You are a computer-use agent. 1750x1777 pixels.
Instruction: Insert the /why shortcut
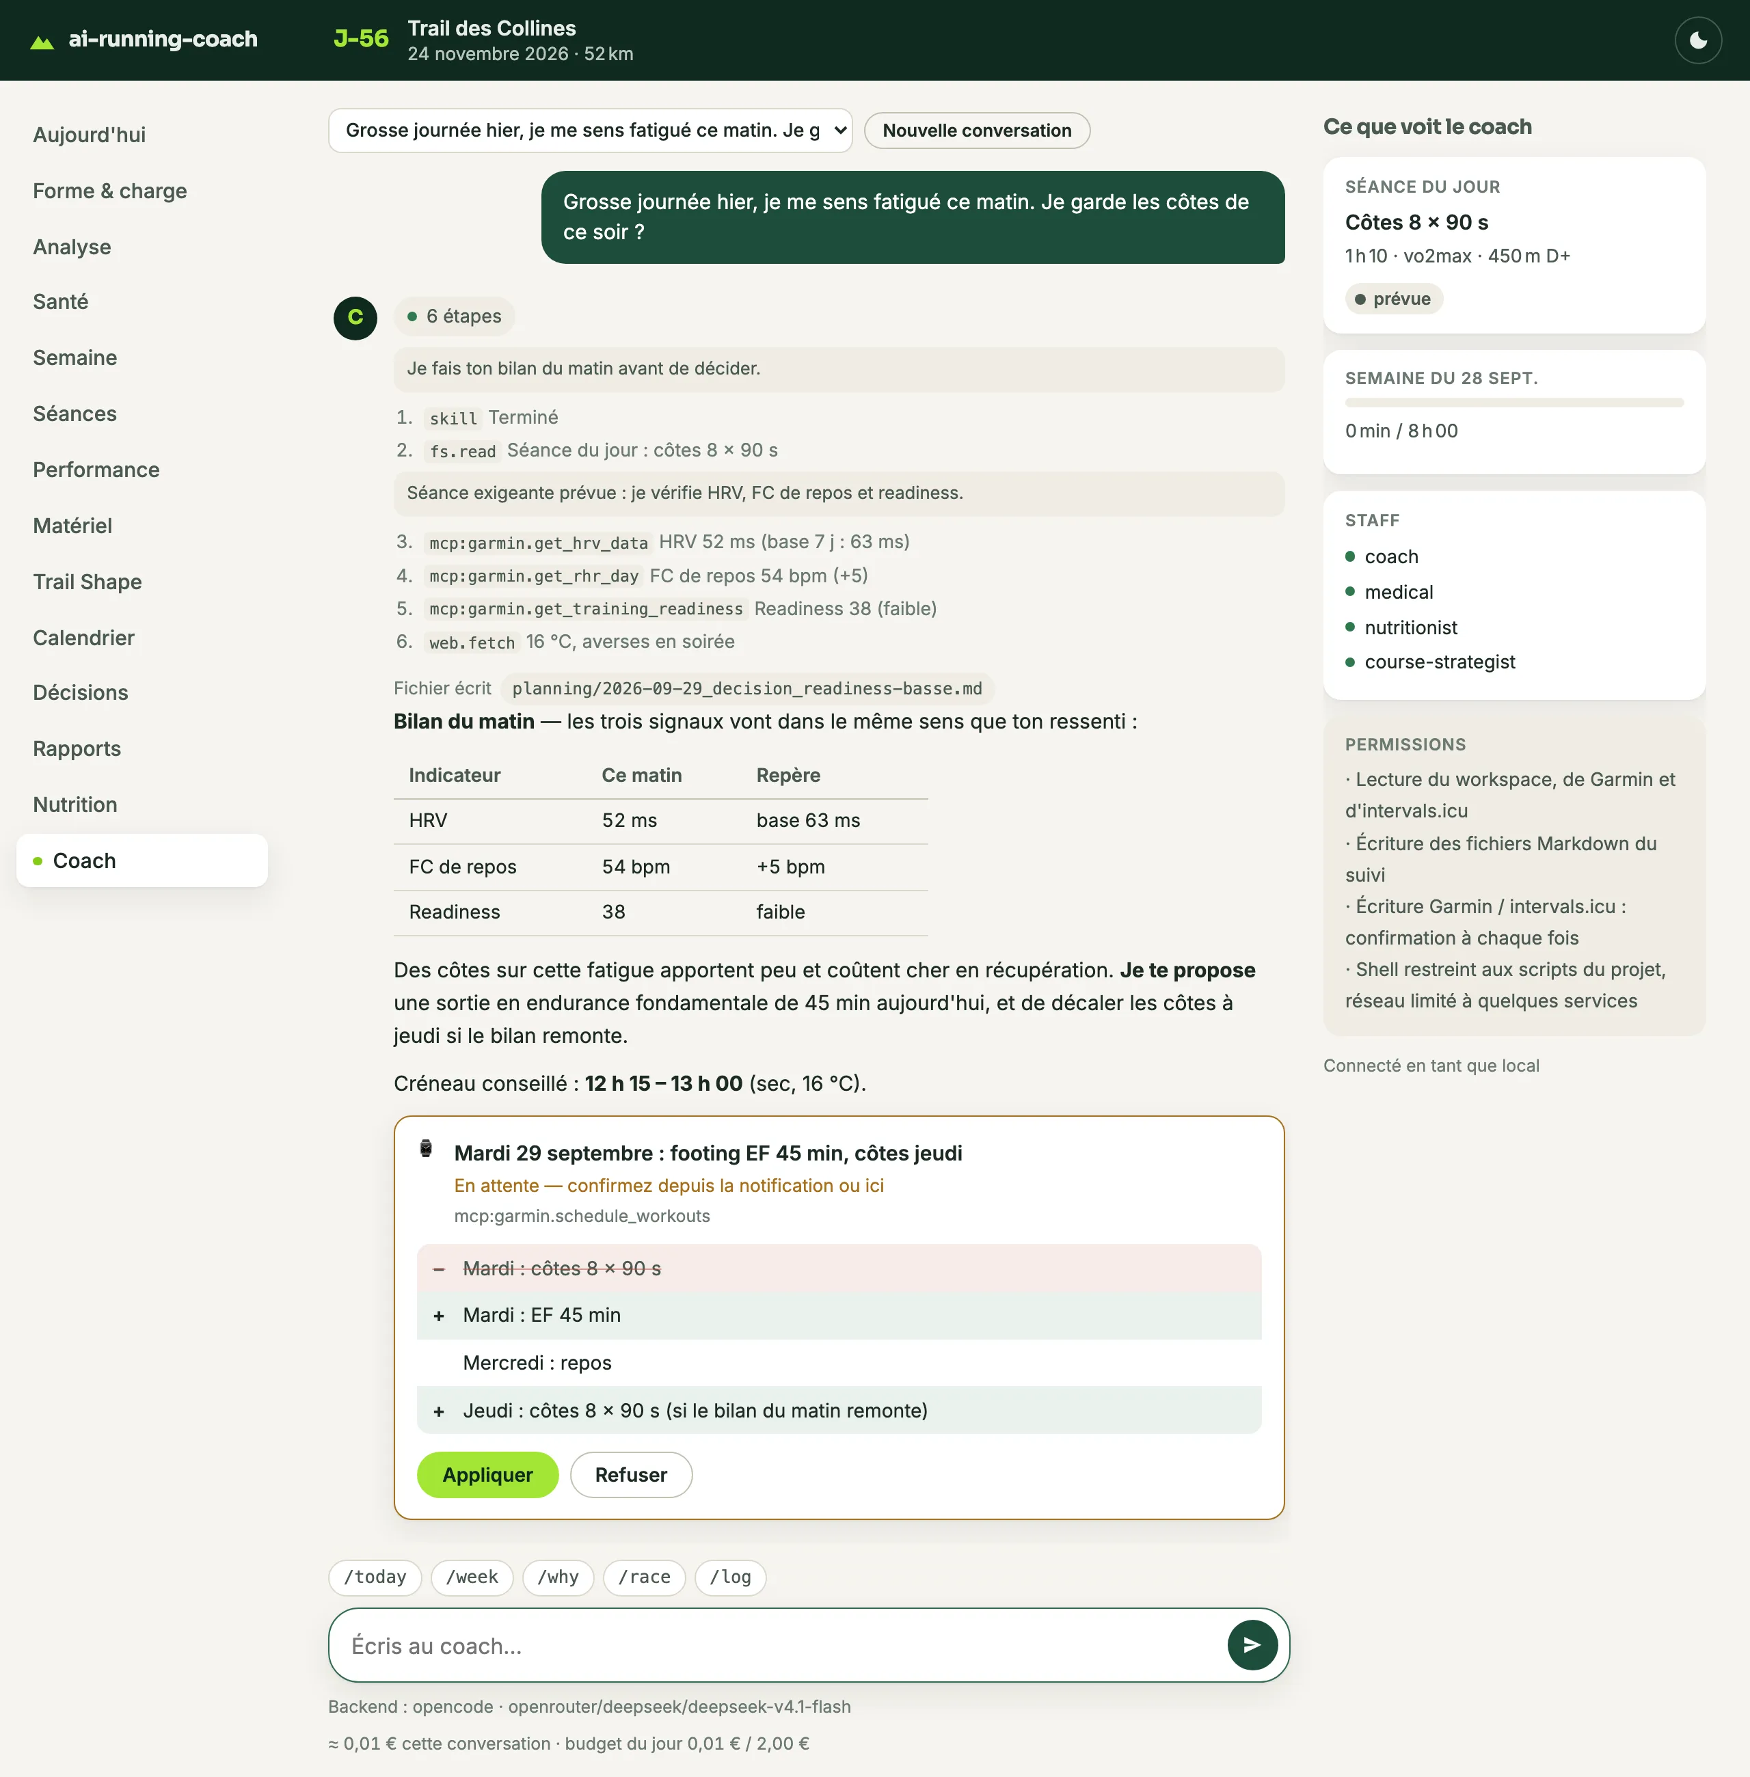(x=558, y=1577)
